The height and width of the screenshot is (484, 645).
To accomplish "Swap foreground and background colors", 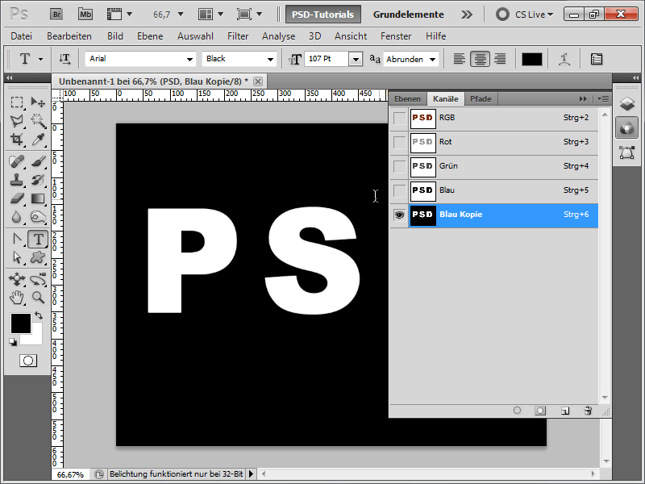I will click(39, 315).
